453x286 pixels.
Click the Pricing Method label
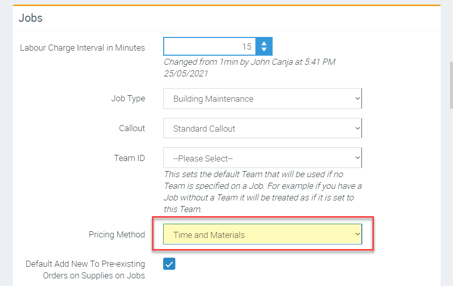click(x=117, y=234)
